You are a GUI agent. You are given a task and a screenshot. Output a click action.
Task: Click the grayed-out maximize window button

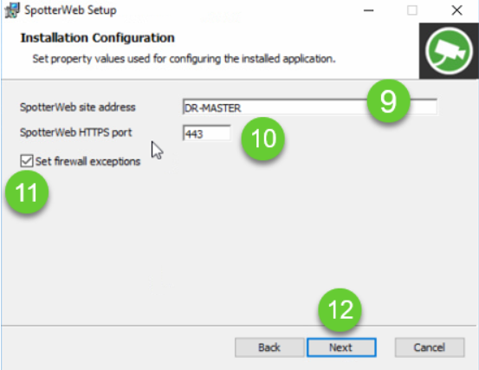coord(412,10)
